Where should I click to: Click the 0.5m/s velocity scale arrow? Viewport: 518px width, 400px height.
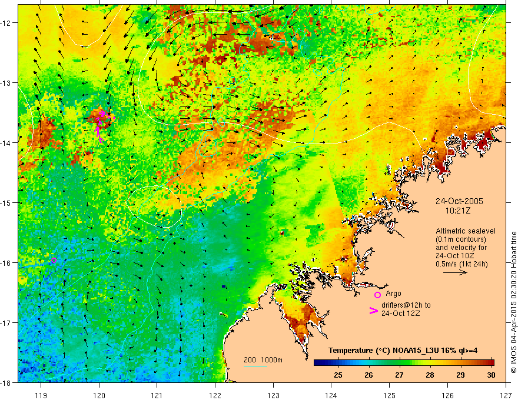(455, 272)
